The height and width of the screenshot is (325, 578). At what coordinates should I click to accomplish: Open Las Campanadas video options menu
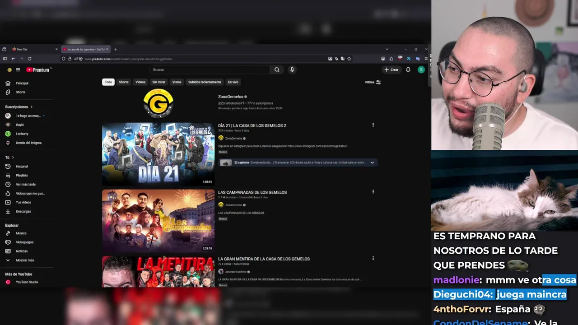[373, 192]
